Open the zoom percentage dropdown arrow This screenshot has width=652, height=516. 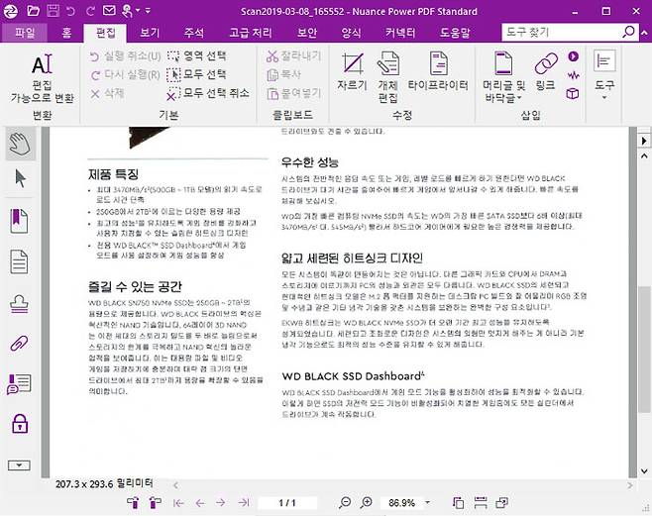[427, 503]
